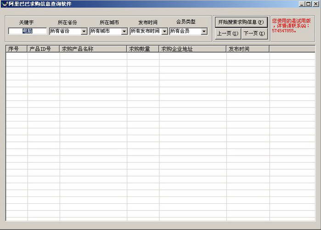Minimize the application window
The height and width of the screenshot is (230, 321).
302,4
